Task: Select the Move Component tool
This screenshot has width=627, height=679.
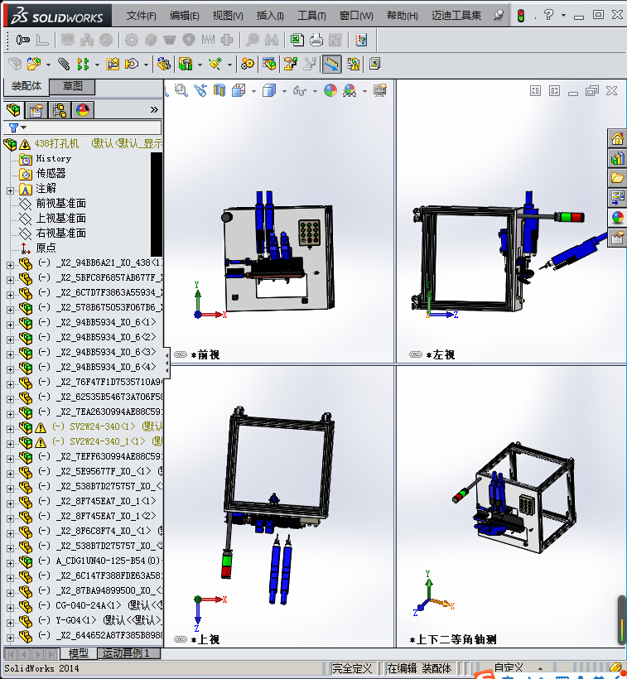Action: click(x=132, y=64)
